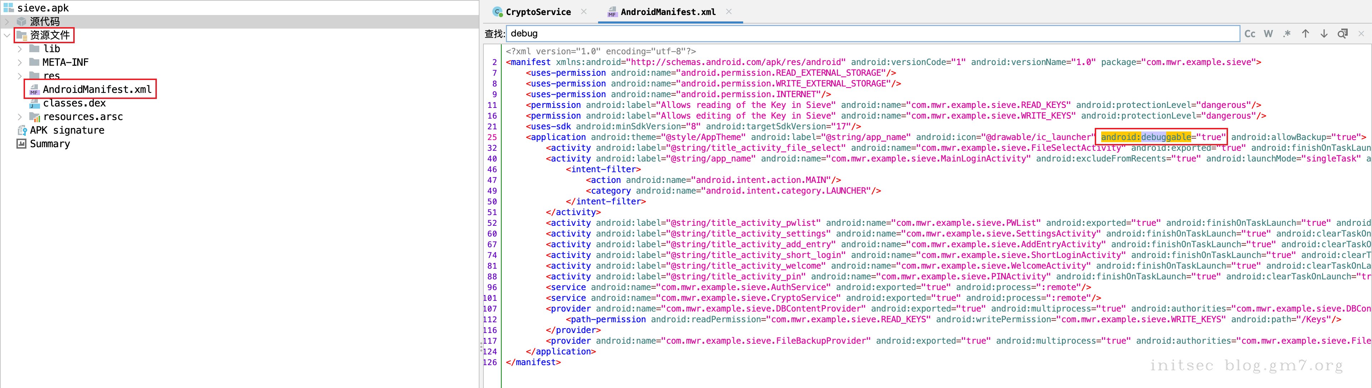
Task: Open the Summary item
Action: click(x=50, y=144)
